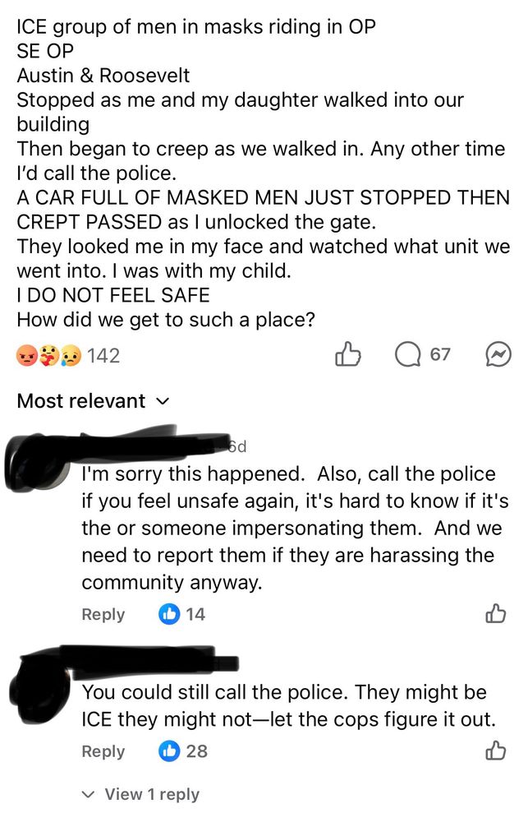Image resolution: width=528 pixels, height=822 pixels.
Task: Reply to the "let the cops figure" comment
Action: click(103, 752)
